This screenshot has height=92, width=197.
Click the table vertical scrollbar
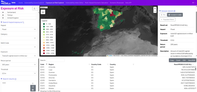tap(196, 69)
